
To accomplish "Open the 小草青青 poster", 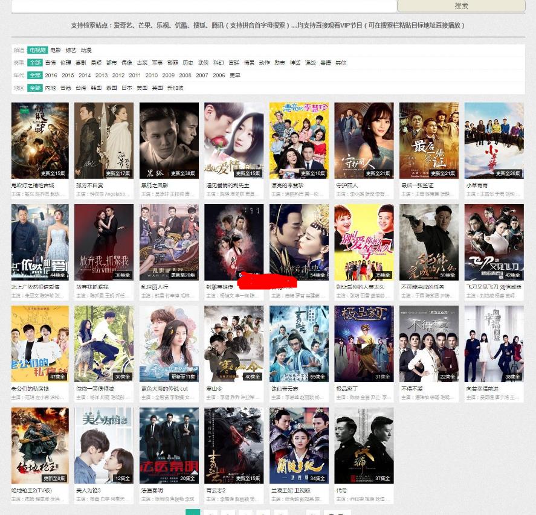I will (x=494, y=140).
